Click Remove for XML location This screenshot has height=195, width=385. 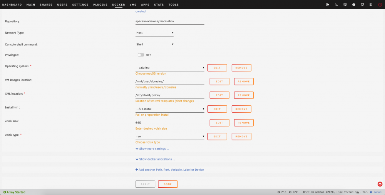(x=244, y=95)
